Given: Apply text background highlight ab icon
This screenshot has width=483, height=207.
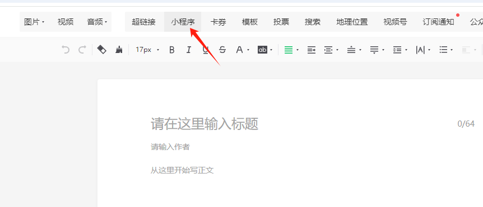Looking at the screenshot, I should click(262, 50).
